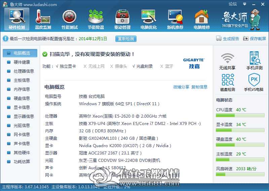The image size is (269, 191).
Task: Click 复制信息 copy info link
Action: coord(199,87)
